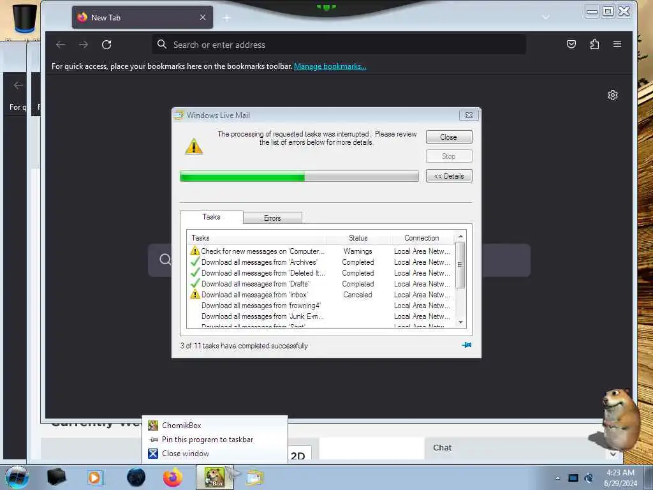Click the tray icon left of the clock
Image resolution: width=653 pixels, height=490 pixels.
pyautogui.click(x=589, y=478)
